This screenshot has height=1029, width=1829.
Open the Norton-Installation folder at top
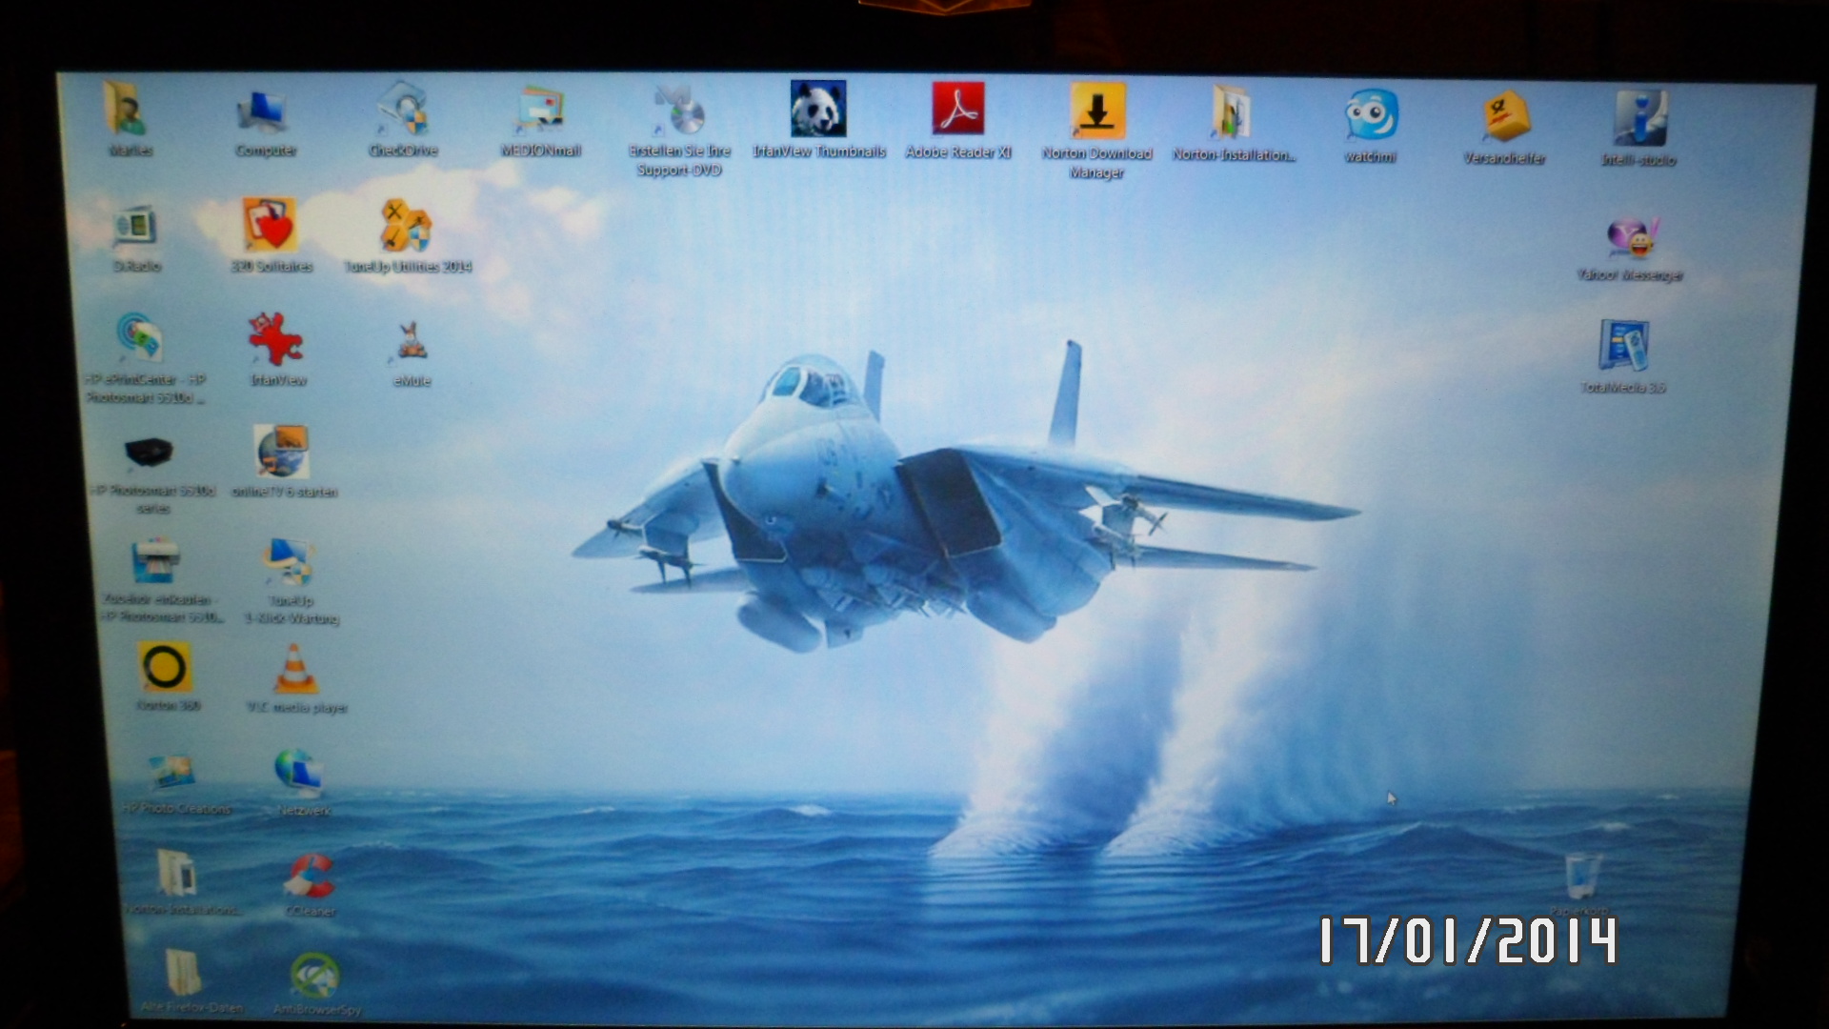pyautogui.click(x=1233, y=122)
